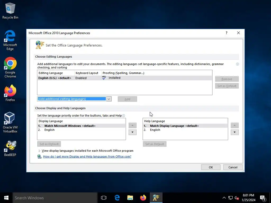The height and width of the screenshot is (203, 271).
Task: Click the 'Enabled' keyboard layout cell
Action: pyautogui.click(x=81, y=78)
